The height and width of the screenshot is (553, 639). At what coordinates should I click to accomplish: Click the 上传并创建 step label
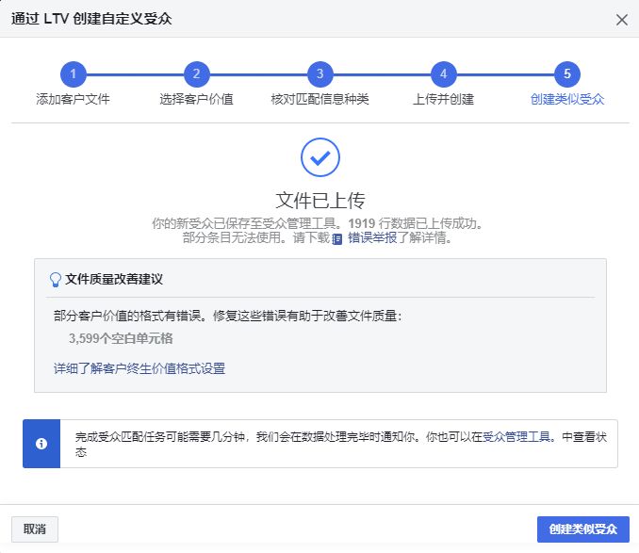click(443, 99)
